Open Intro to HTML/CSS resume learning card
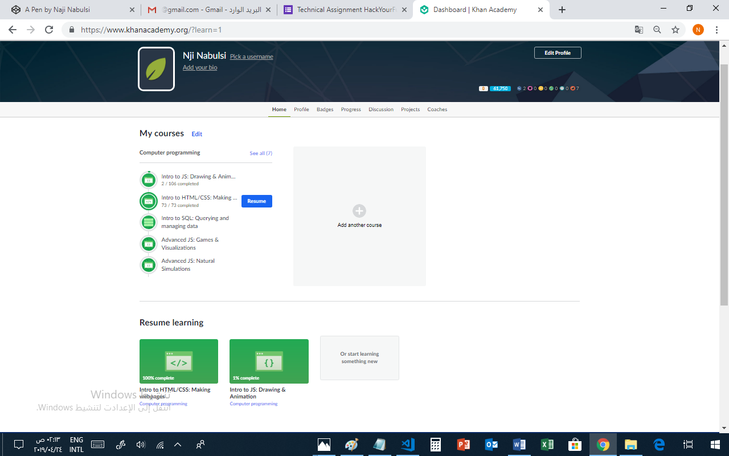The image size is (729, 456). tap(179, 361)
